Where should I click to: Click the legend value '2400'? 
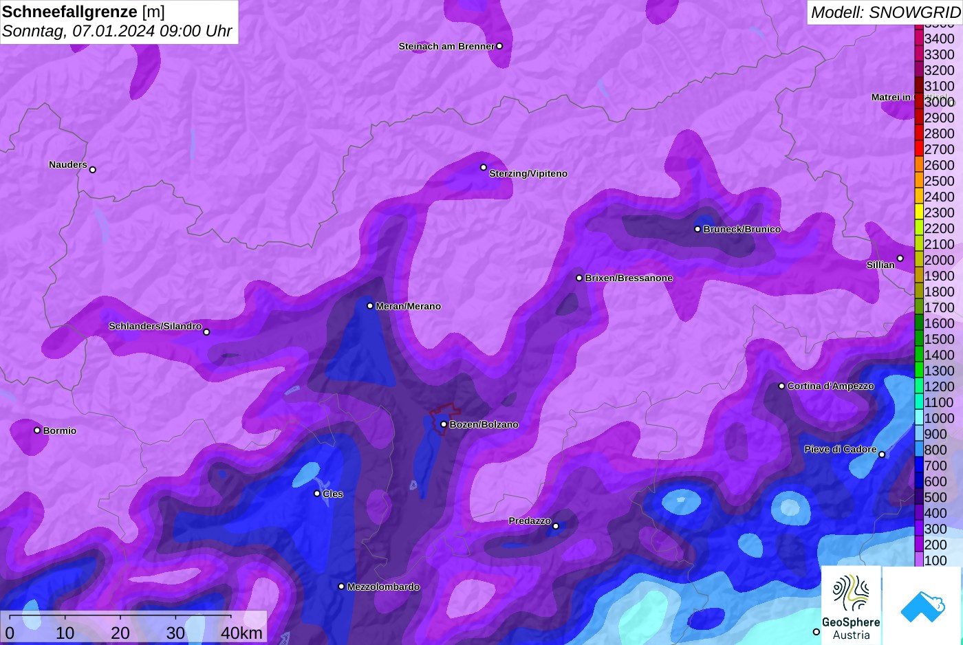tap(939, 197)
